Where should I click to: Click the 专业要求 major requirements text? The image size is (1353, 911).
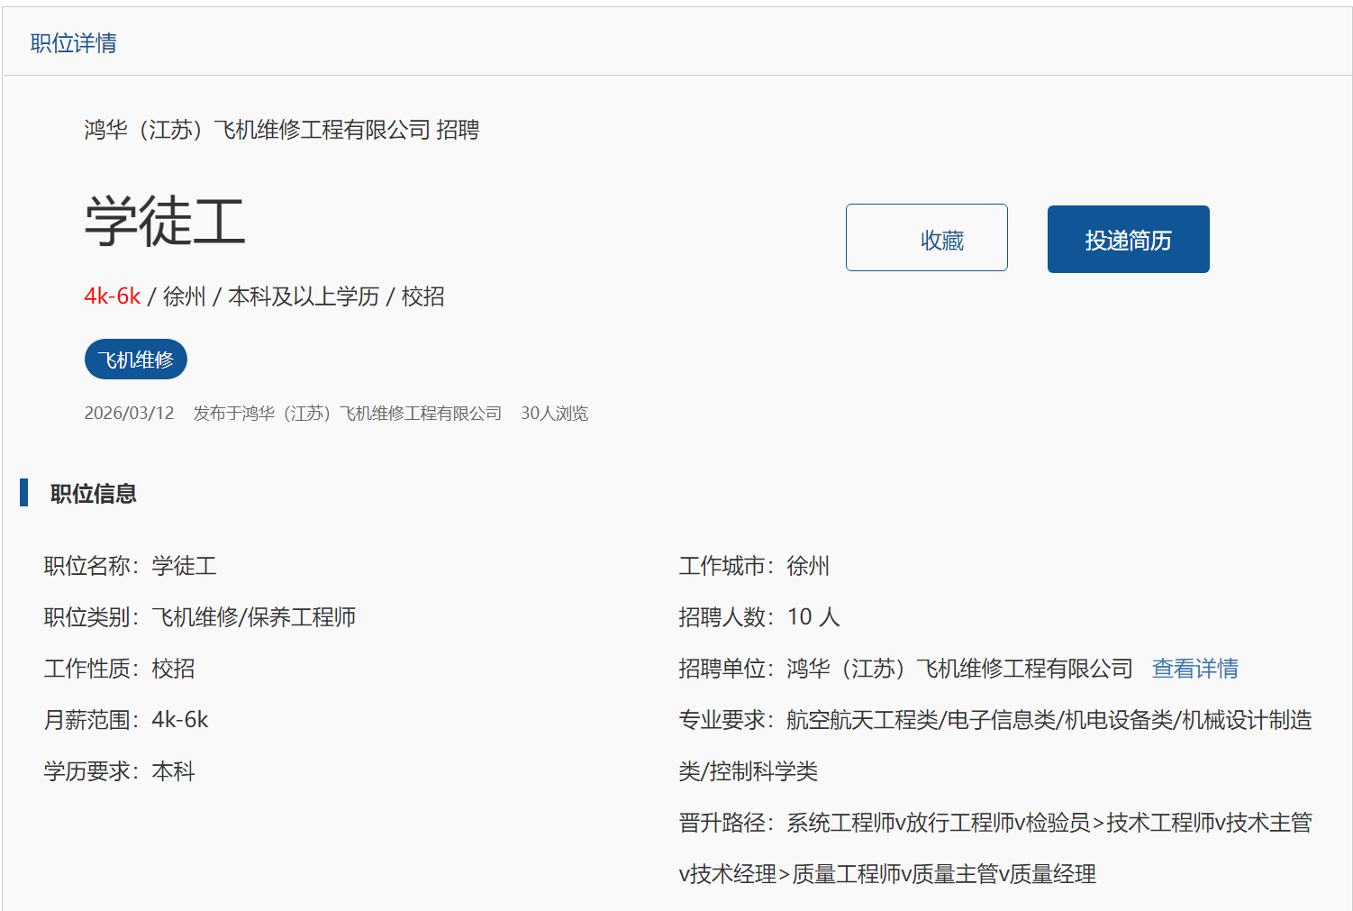(x=994, y=721)
